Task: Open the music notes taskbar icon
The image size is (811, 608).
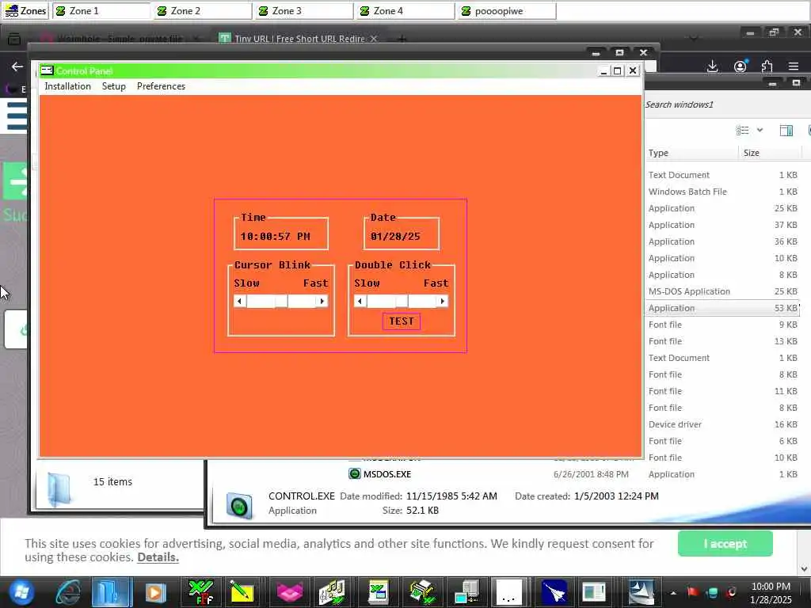Action: point(332,592)
